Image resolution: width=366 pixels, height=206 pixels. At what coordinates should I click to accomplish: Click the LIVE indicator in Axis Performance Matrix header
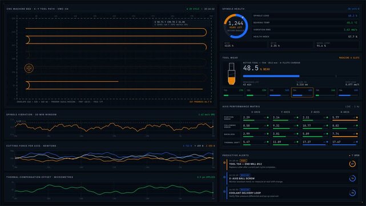pyautogui.click(x=352, y=106)
